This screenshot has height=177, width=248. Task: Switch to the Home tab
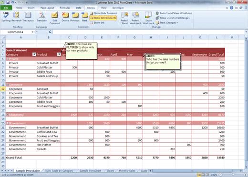click(x=19, y=8)
